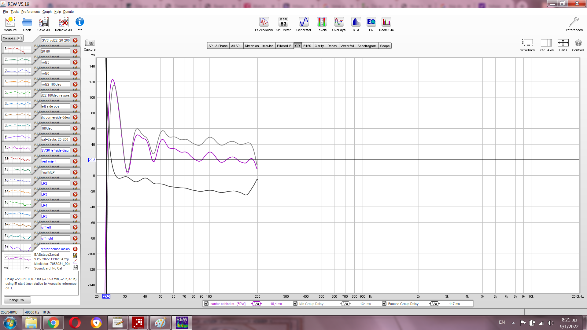Capture the graph image with camera icon

coord(90,43)
